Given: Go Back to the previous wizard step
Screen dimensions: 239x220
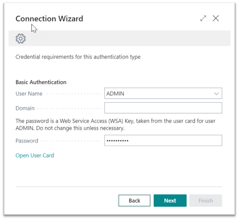Looking at the screenshot, I should tap(134, 201).
